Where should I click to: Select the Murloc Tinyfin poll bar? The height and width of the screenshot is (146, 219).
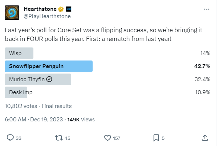38,79
